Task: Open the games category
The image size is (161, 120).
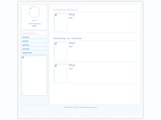Action: [34, 45]
